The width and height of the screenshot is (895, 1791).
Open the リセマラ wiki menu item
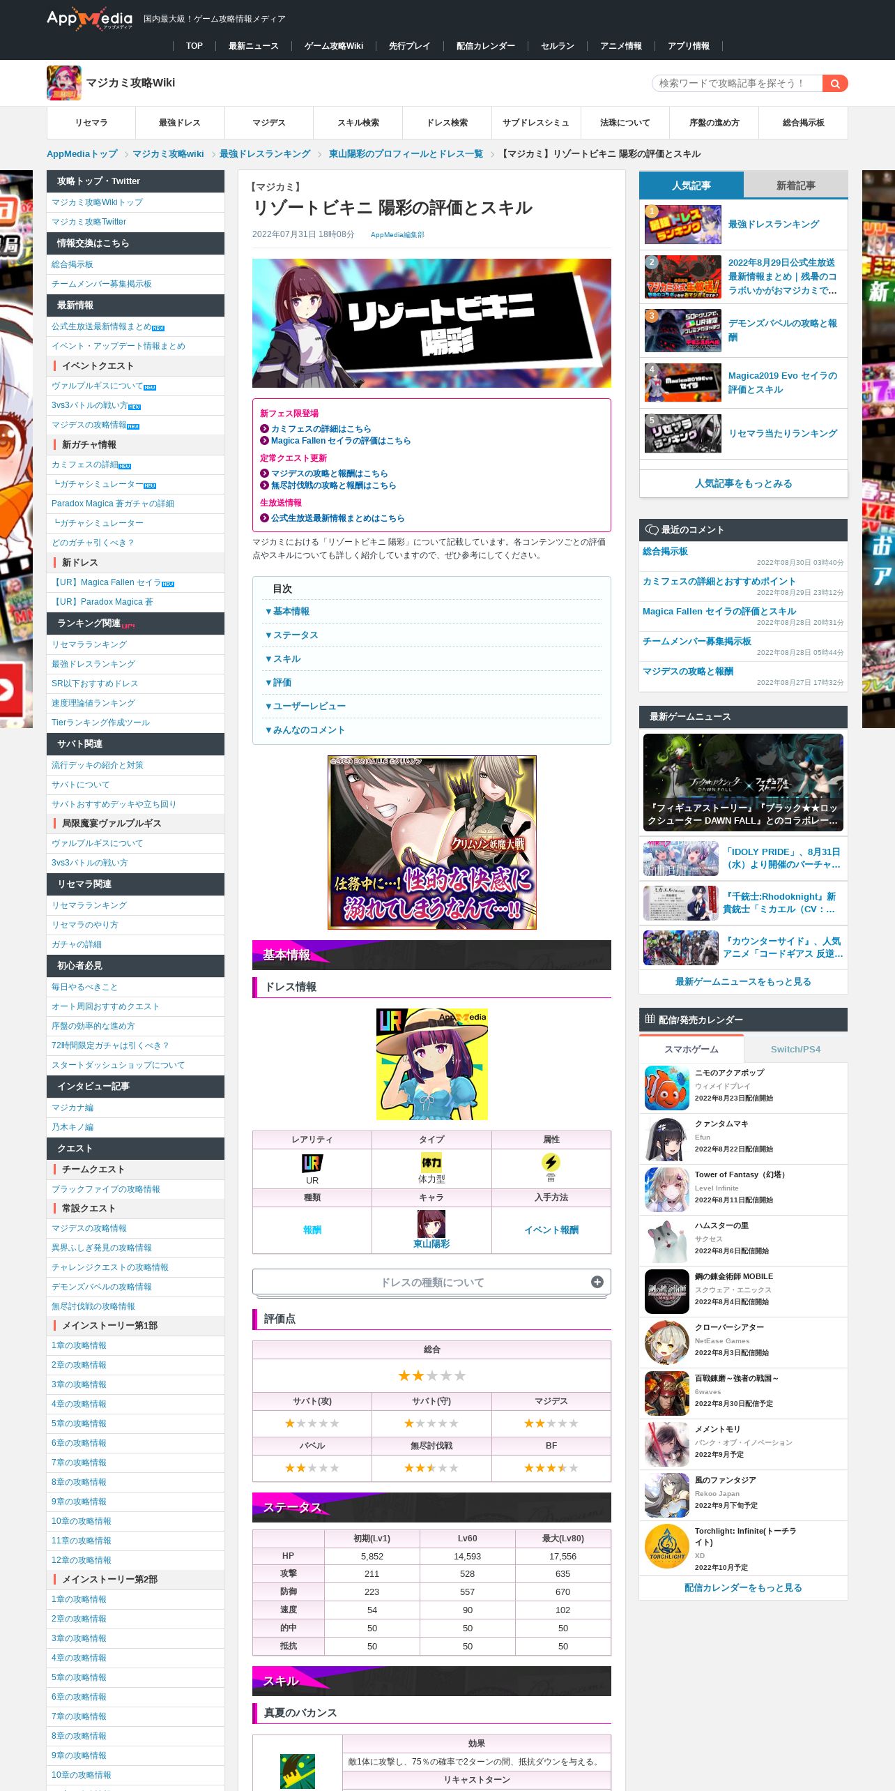coord(91,123)
